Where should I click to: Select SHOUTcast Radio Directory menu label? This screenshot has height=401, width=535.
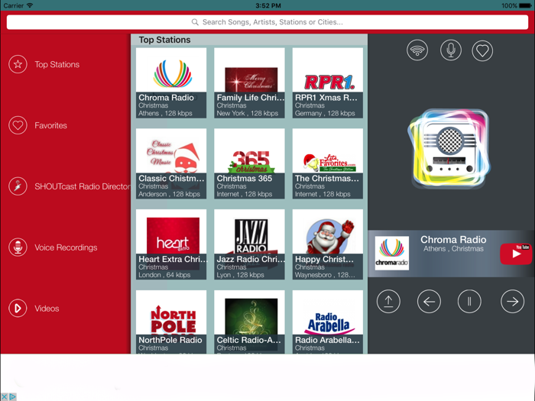point(83,186)
